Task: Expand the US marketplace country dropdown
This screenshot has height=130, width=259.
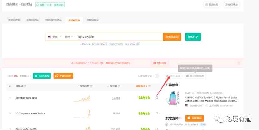Action: click(55, 37)
